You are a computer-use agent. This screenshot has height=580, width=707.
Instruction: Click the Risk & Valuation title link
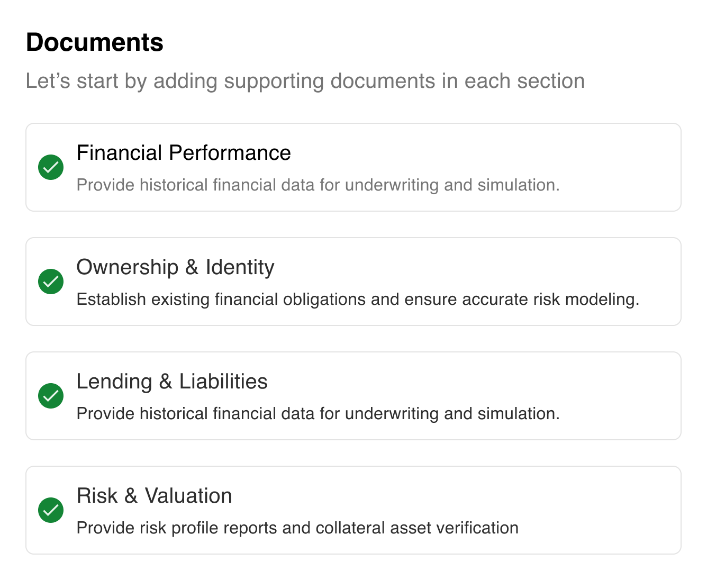155,496
